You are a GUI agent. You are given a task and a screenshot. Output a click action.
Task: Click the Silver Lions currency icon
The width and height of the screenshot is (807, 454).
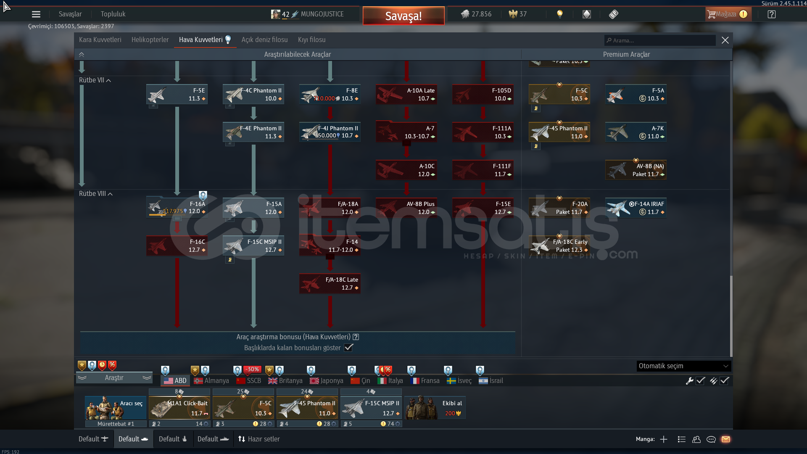(x=465, y=14)
